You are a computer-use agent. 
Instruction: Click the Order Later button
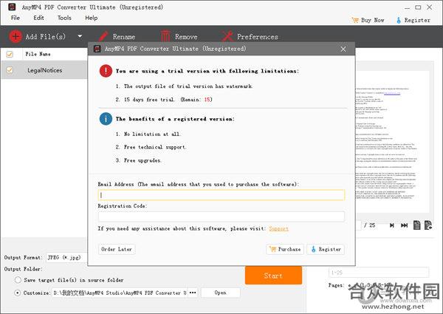click(117, 249)
